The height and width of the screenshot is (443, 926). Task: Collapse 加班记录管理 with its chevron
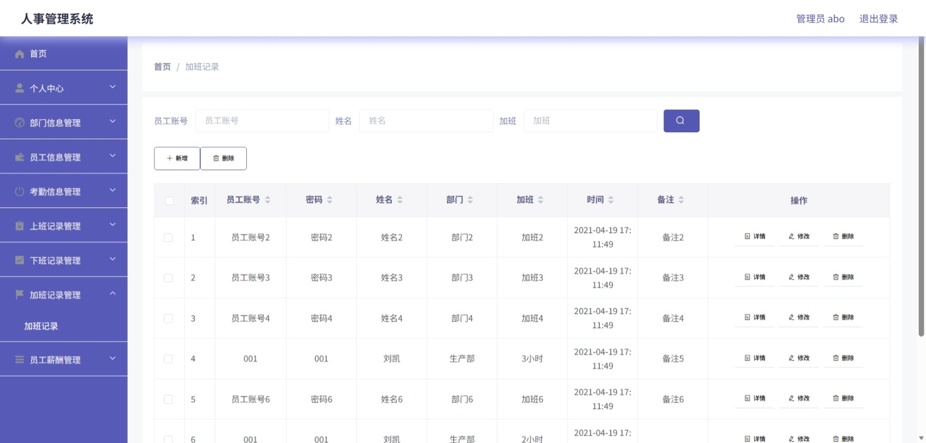pyautogui.click(x=112, y=293)
